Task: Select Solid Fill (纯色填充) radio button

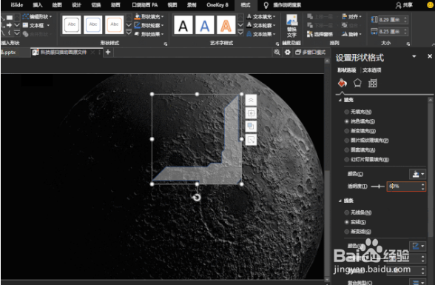Action: tap(346, 121)
